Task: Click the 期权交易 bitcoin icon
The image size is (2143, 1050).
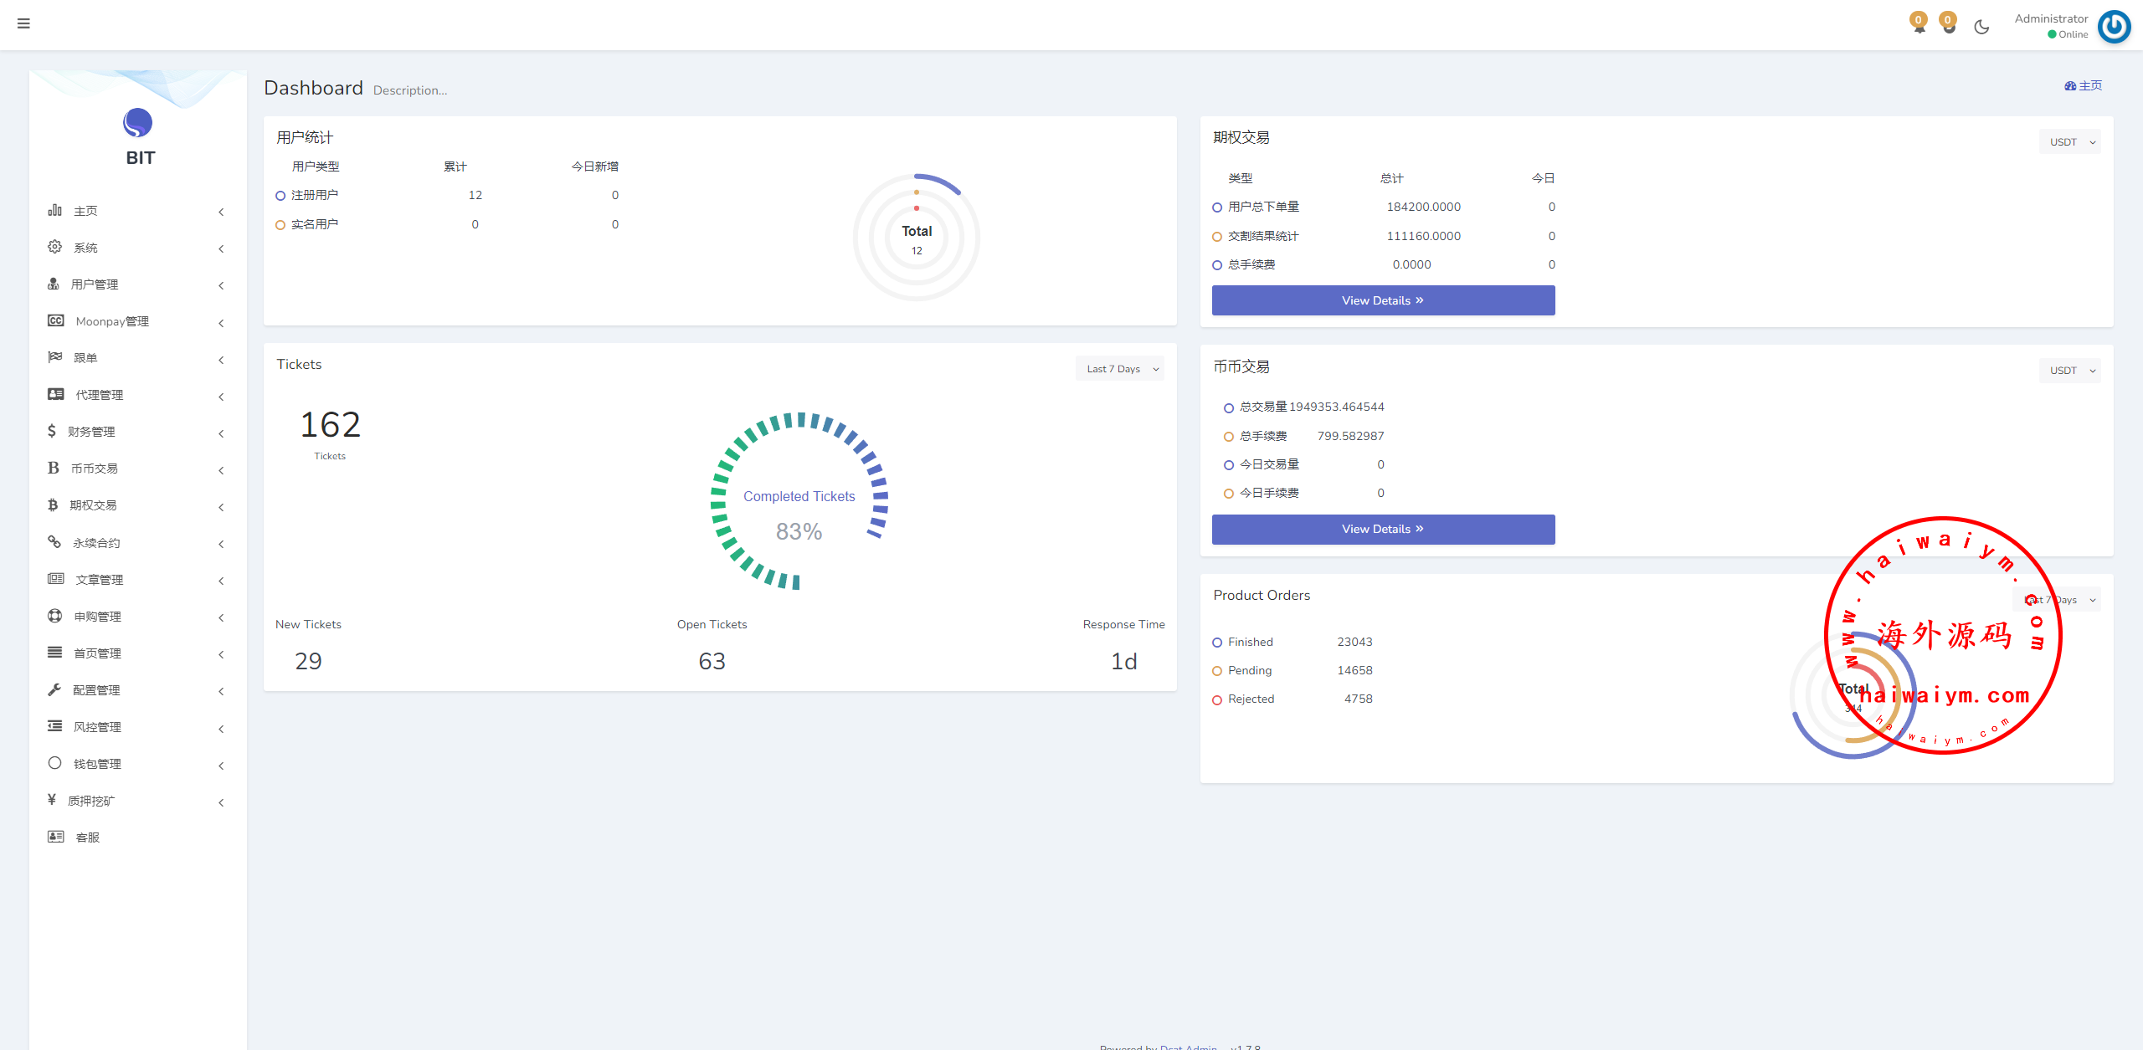Action: (x=53, y=505)
